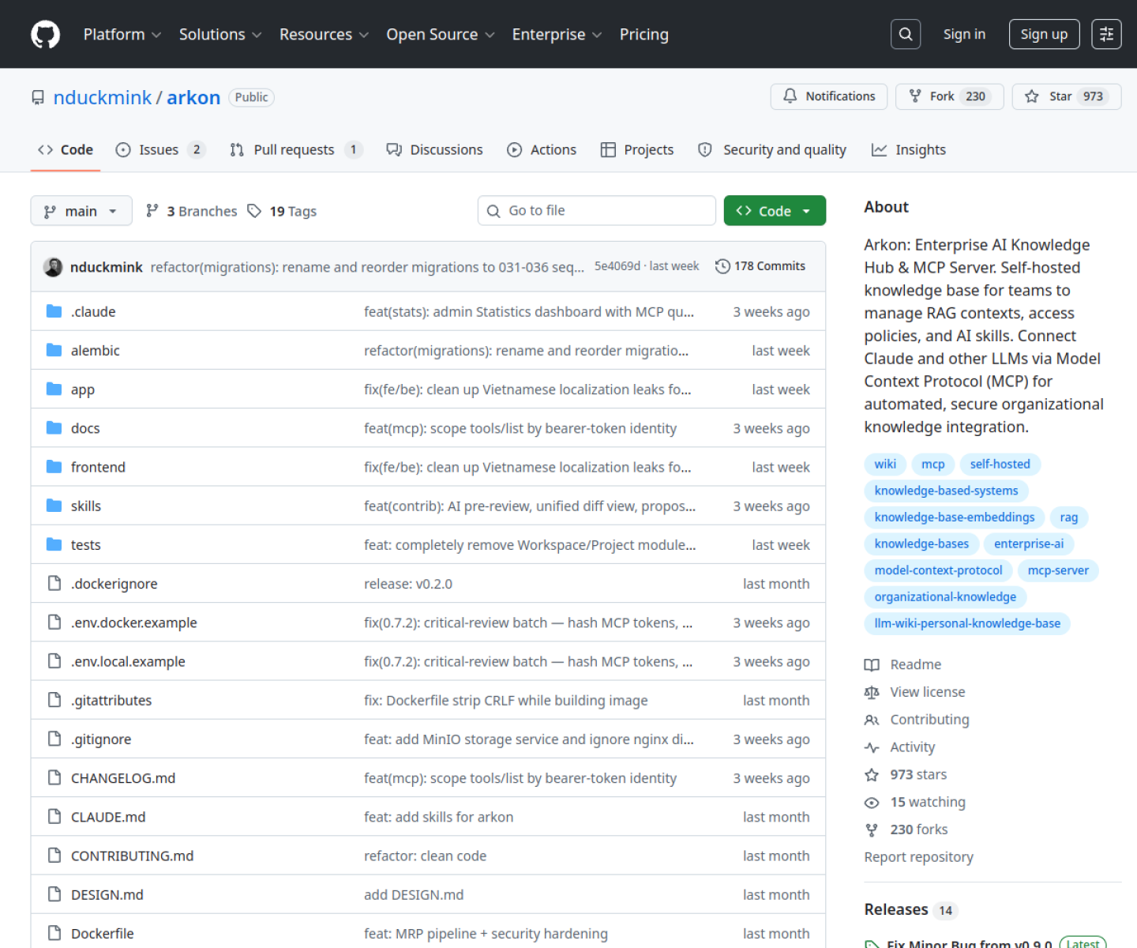Click the tests folder icon
The width and height of the screenshot is (1137, 948).
(54, 544)
